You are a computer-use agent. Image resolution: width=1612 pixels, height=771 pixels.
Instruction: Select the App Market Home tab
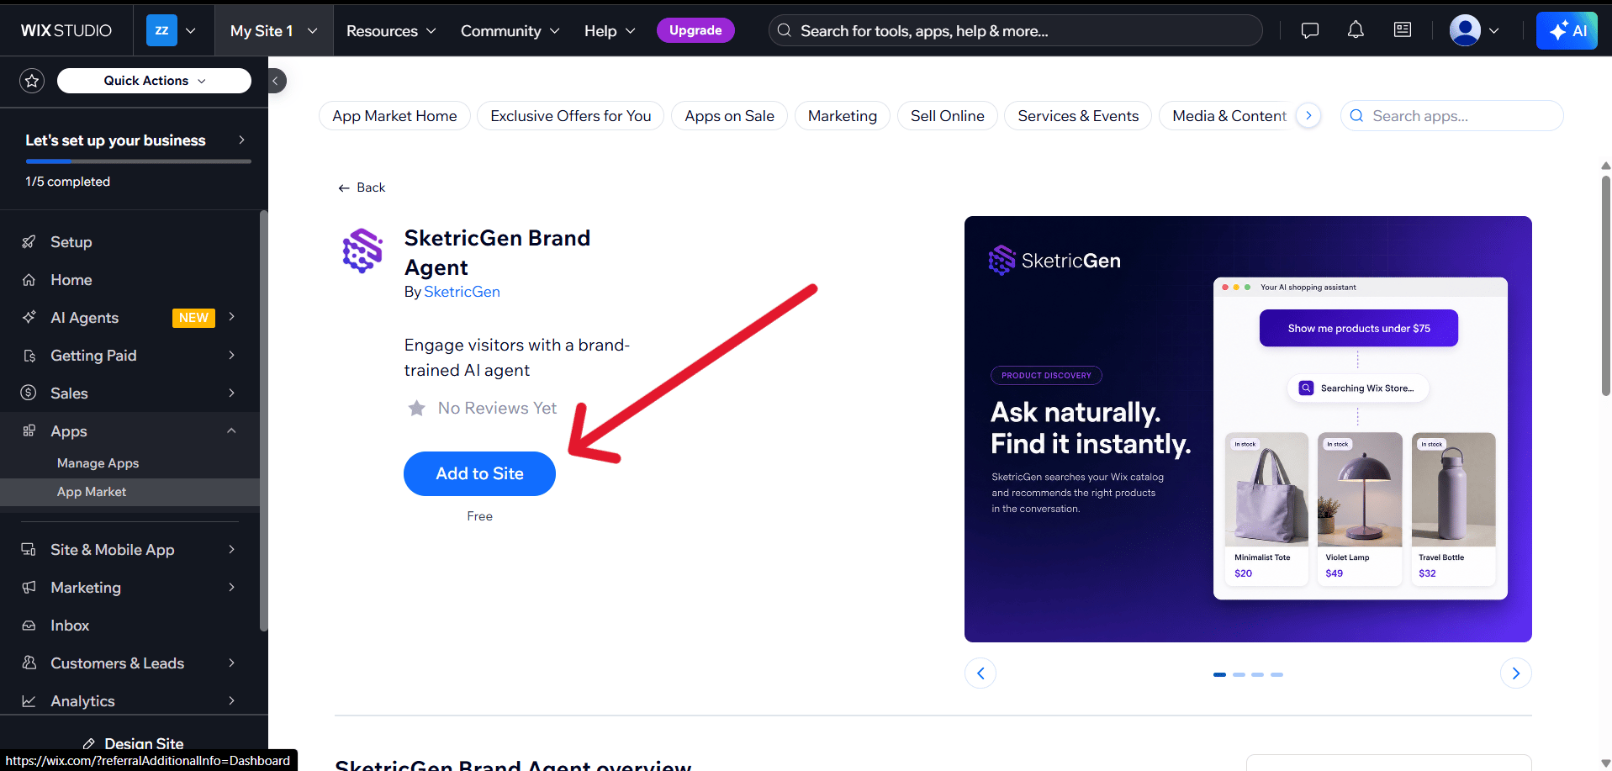394,116
